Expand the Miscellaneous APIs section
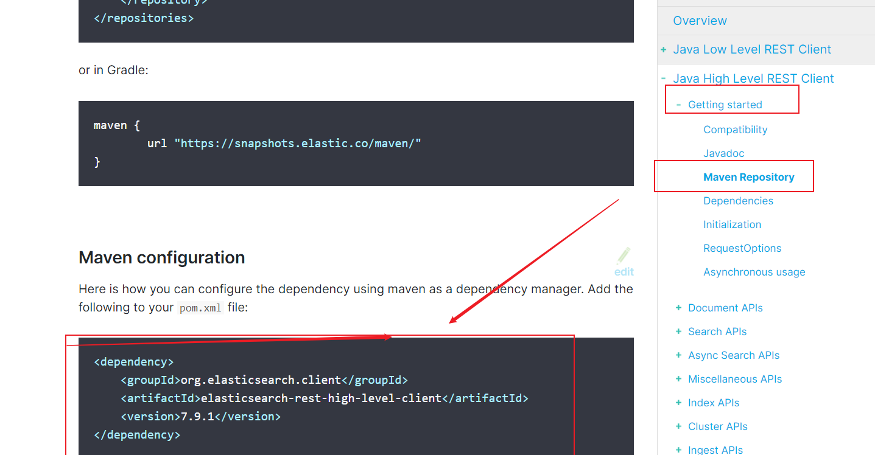This screenshot has height=455, width=875. click(x=678, y=379)
